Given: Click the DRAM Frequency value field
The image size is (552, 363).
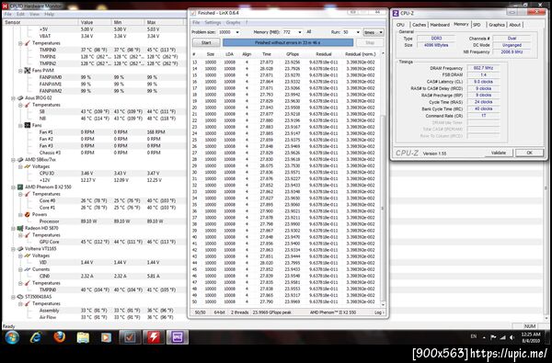Looking at the screenshot, I should pyautogui.click(x=483, y=68).
